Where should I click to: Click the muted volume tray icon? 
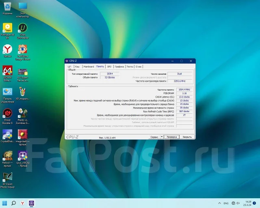tap(238, 203)
